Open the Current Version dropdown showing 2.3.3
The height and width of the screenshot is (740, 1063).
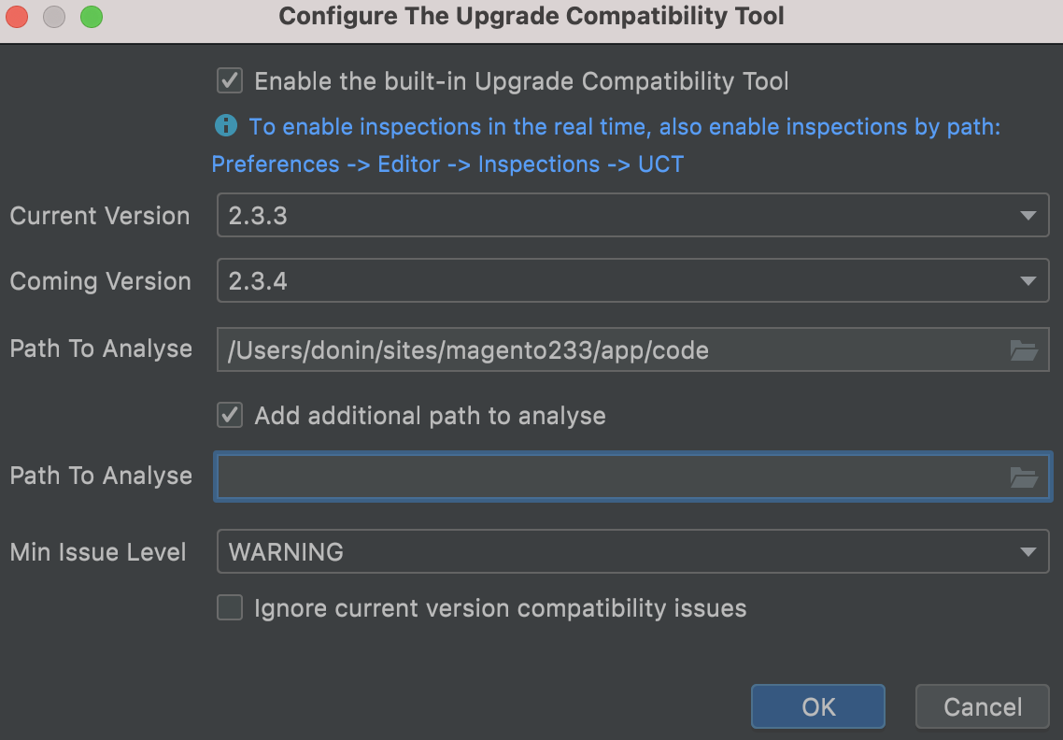click(x=632, y=216)
